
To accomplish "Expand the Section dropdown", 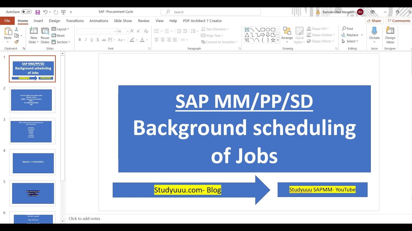I will (61, 42).
